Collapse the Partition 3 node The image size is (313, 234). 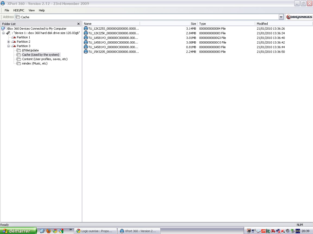9,46
